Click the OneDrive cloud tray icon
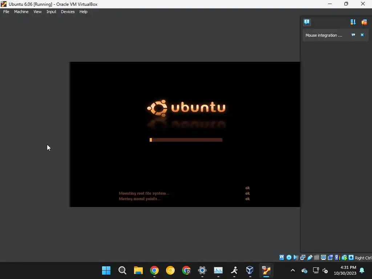The height and width of the screenshot is (279, 372). [x=304, y=270]
